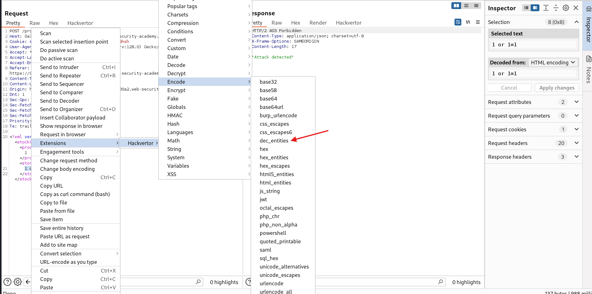592x294 pixels.
Task: Edit the Selected text field
Action: point(534,44)
